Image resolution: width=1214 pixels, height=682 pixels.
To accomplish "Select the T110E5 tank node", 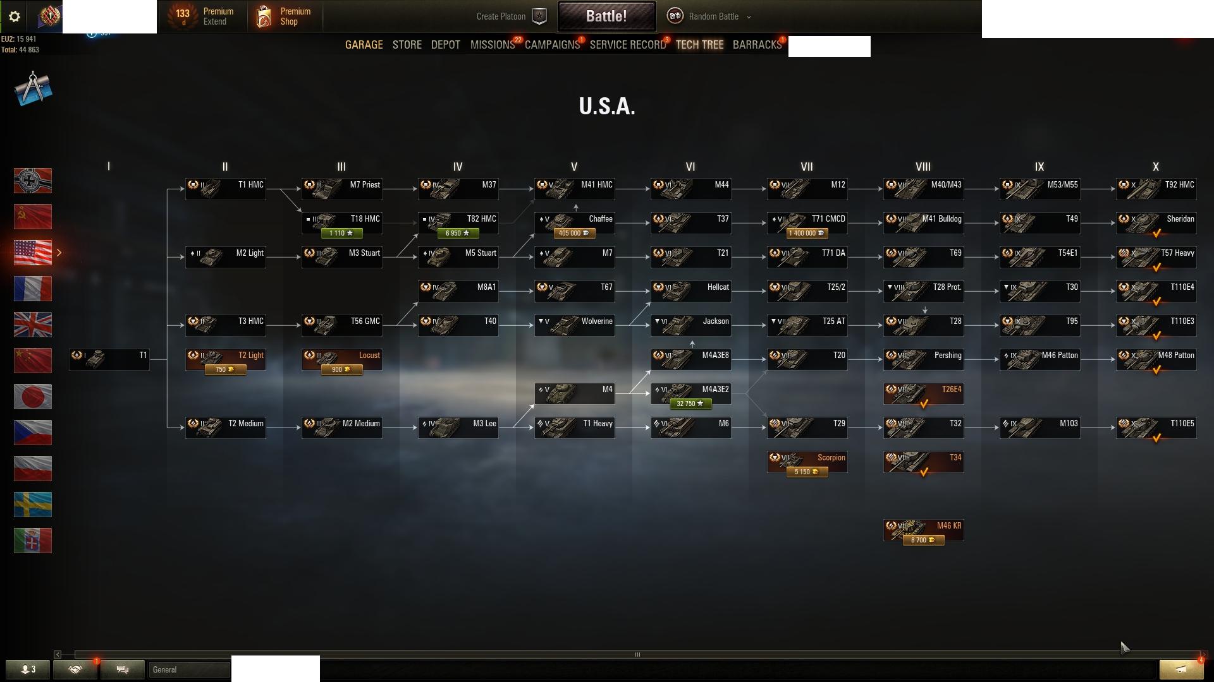I will [x=1156, y=428].
